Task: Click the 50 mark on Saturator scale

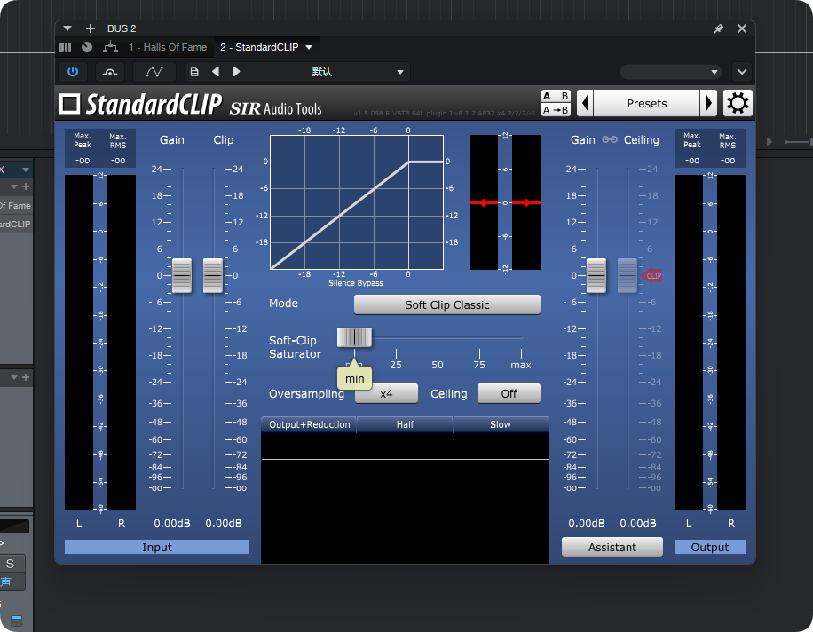Action: [x=438, y=365]
